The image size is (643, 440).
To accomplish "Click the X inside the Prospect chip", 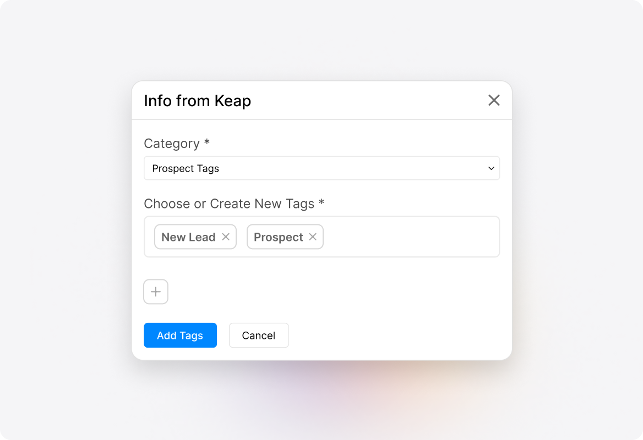I will click(313, 237).
